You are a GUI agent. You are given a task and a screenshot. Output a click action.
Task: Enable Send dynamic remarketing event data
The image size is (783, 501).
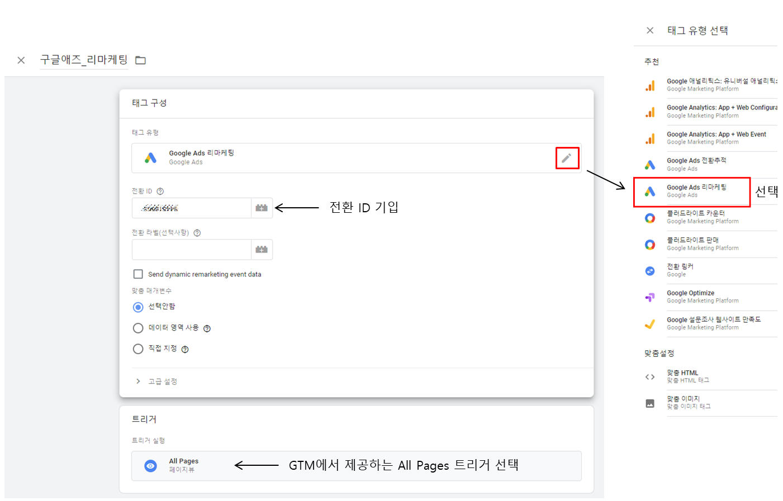(138, 274)
